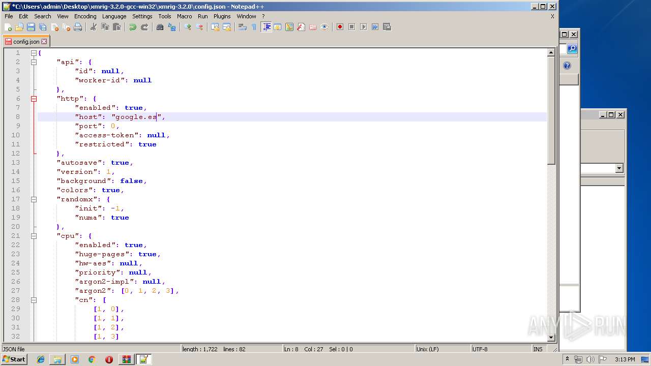651x366 pixels.
Task: Open dropdown in background window on right
Action: coord(619,168)
